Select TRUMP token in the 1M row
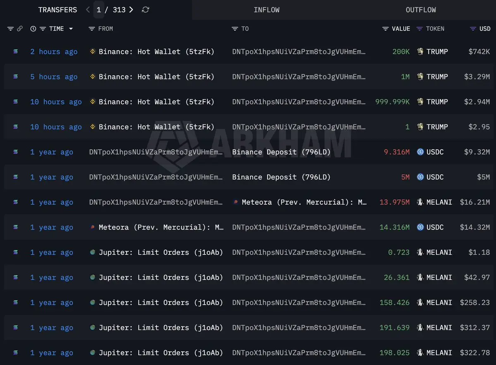The width and height of the screenshot is (496, 365). point(437,76)
